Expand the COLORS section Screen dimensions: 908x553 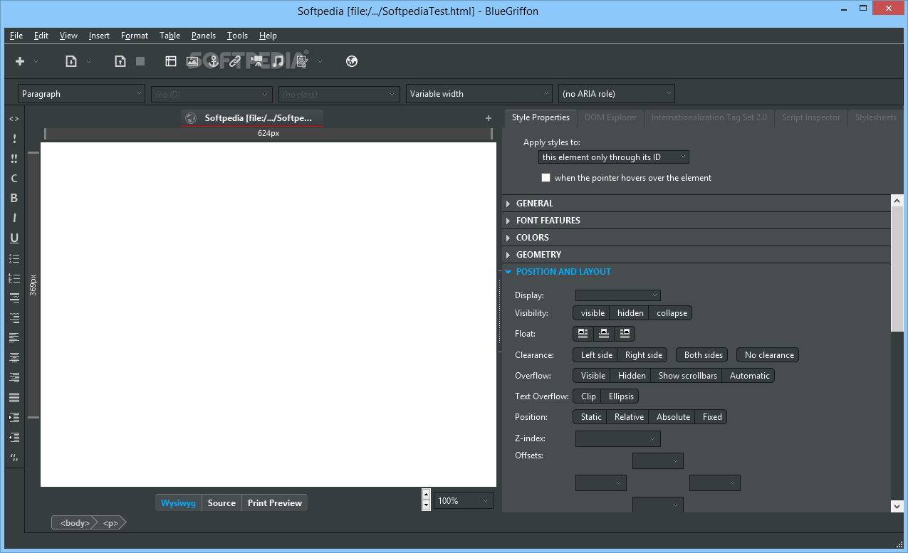[x=696, y=238]
